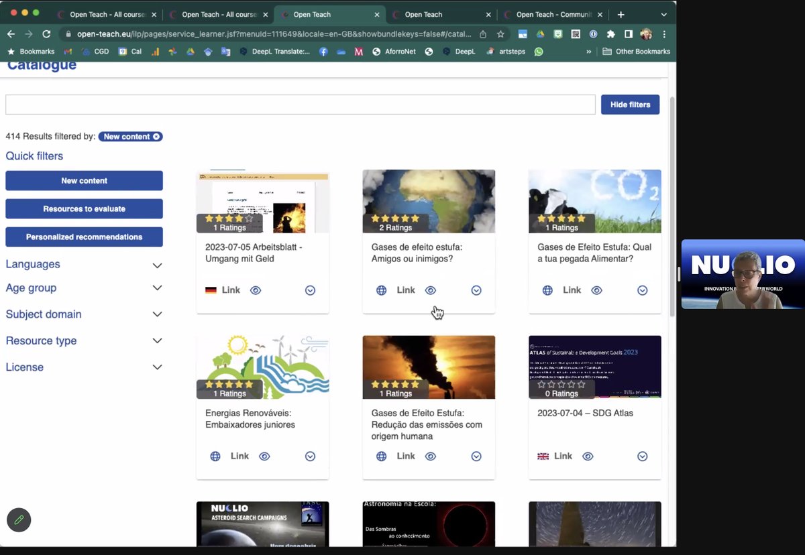Open the browser tab list dropdown arrow
The image size is (805, 555).
664,14
